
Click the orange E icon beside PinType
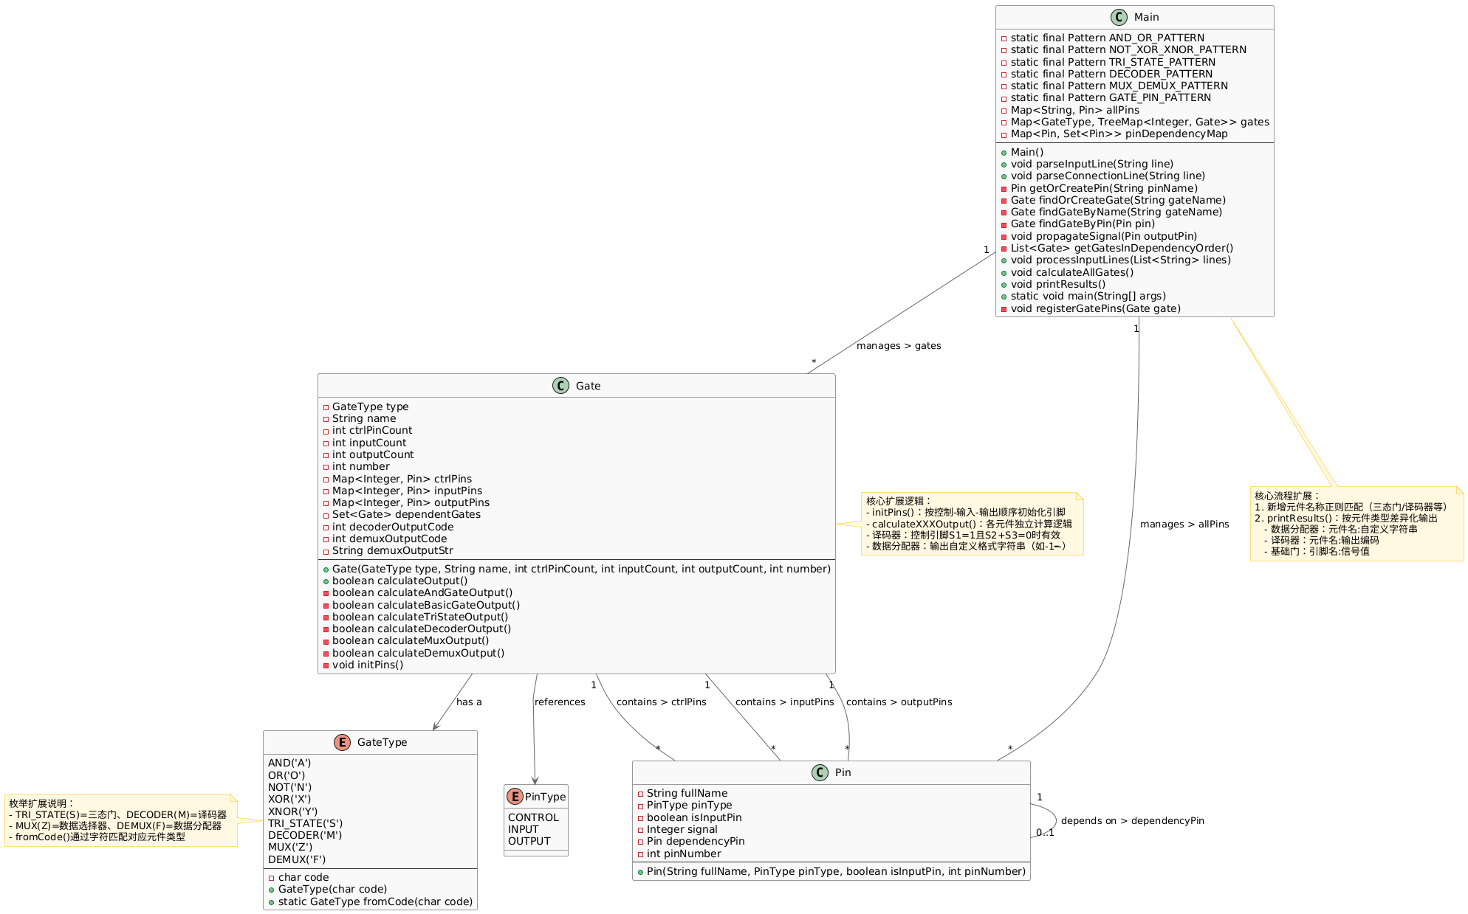coord(515,796)
